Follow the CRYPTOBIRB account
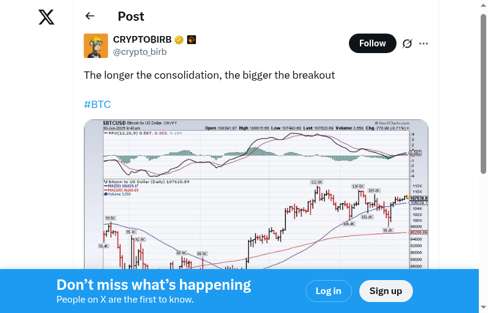488x313 pixels. (372, 43)
